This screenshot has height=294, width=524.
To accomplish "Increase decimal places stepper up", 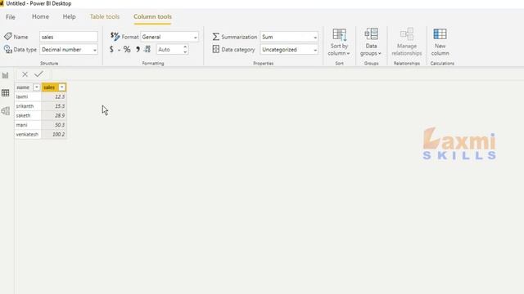I will 185,47.
